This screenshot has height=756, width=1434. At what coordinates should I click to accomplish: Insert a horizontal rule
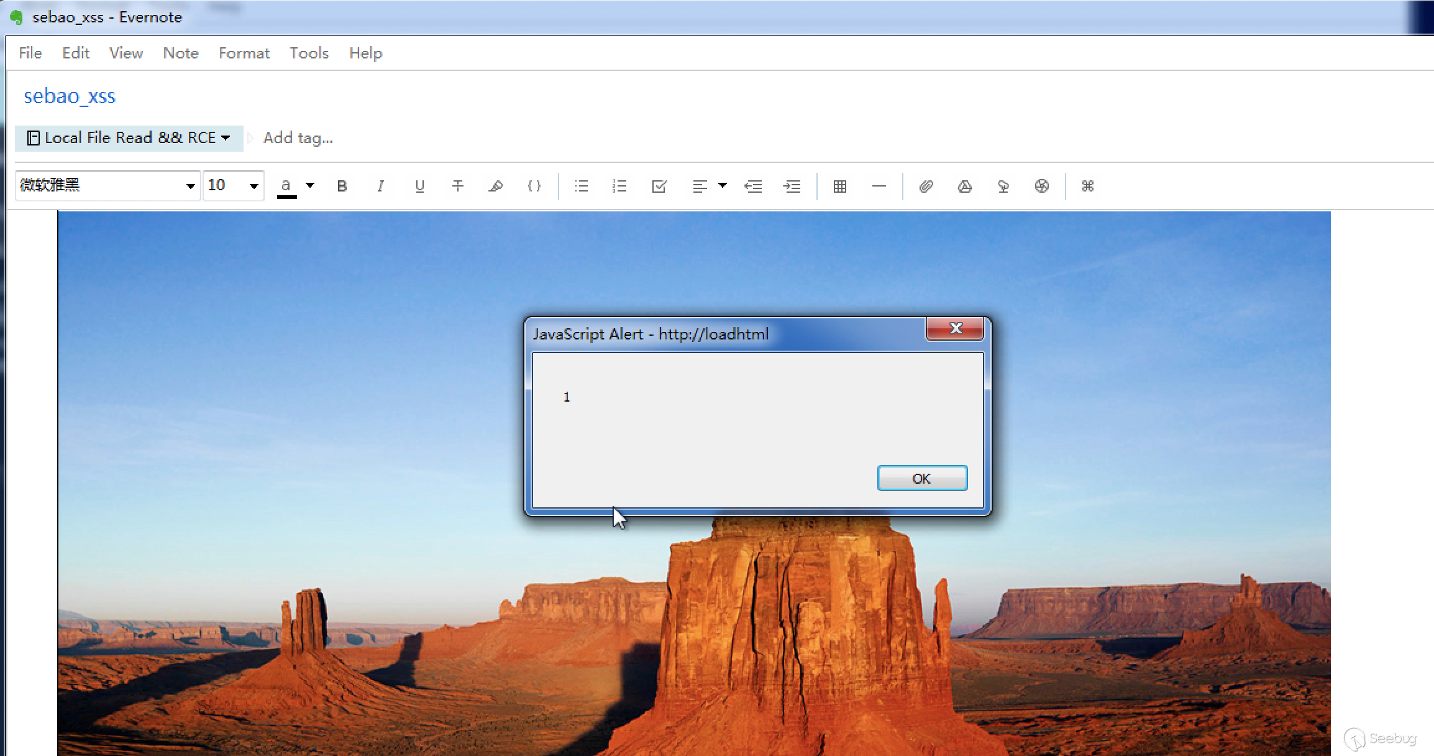tap(879, 186)
